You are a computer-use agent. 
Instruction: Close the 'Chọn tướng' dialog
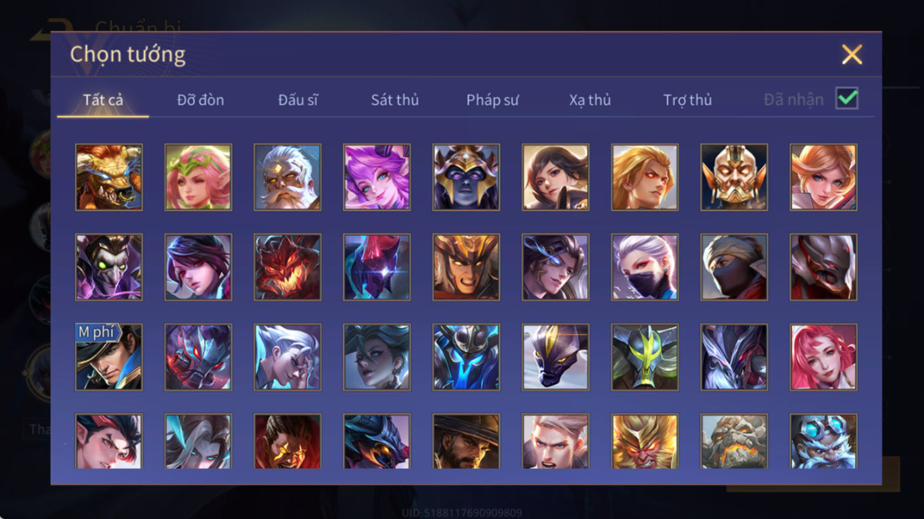pos(851,55)
